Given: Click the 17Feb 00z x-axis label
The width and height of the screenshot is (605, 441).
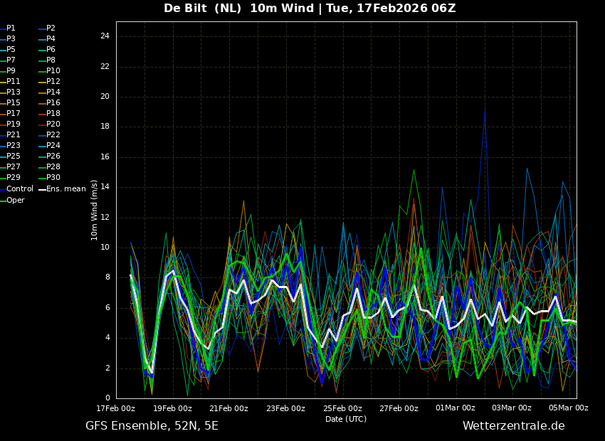Looking at the screenshot, I should coord(116,408).
